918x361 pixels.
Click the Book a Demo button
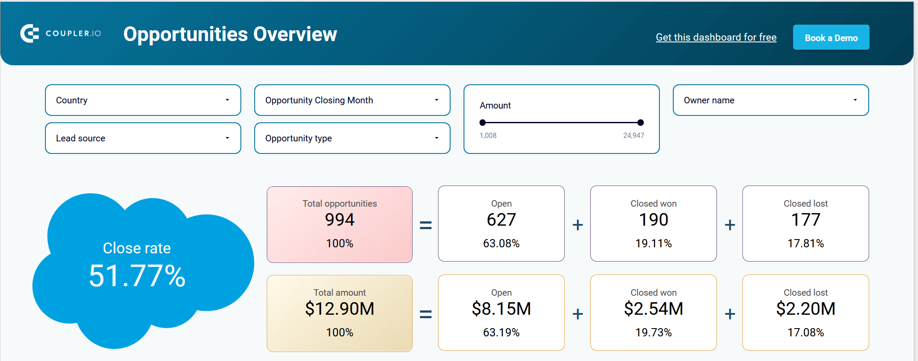(x=831, y=38)
